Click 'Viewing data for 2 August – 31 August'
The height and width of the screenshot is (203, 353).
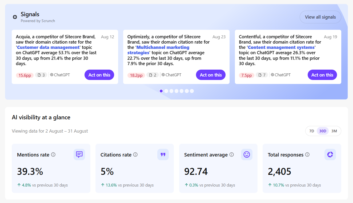[50, 131]
